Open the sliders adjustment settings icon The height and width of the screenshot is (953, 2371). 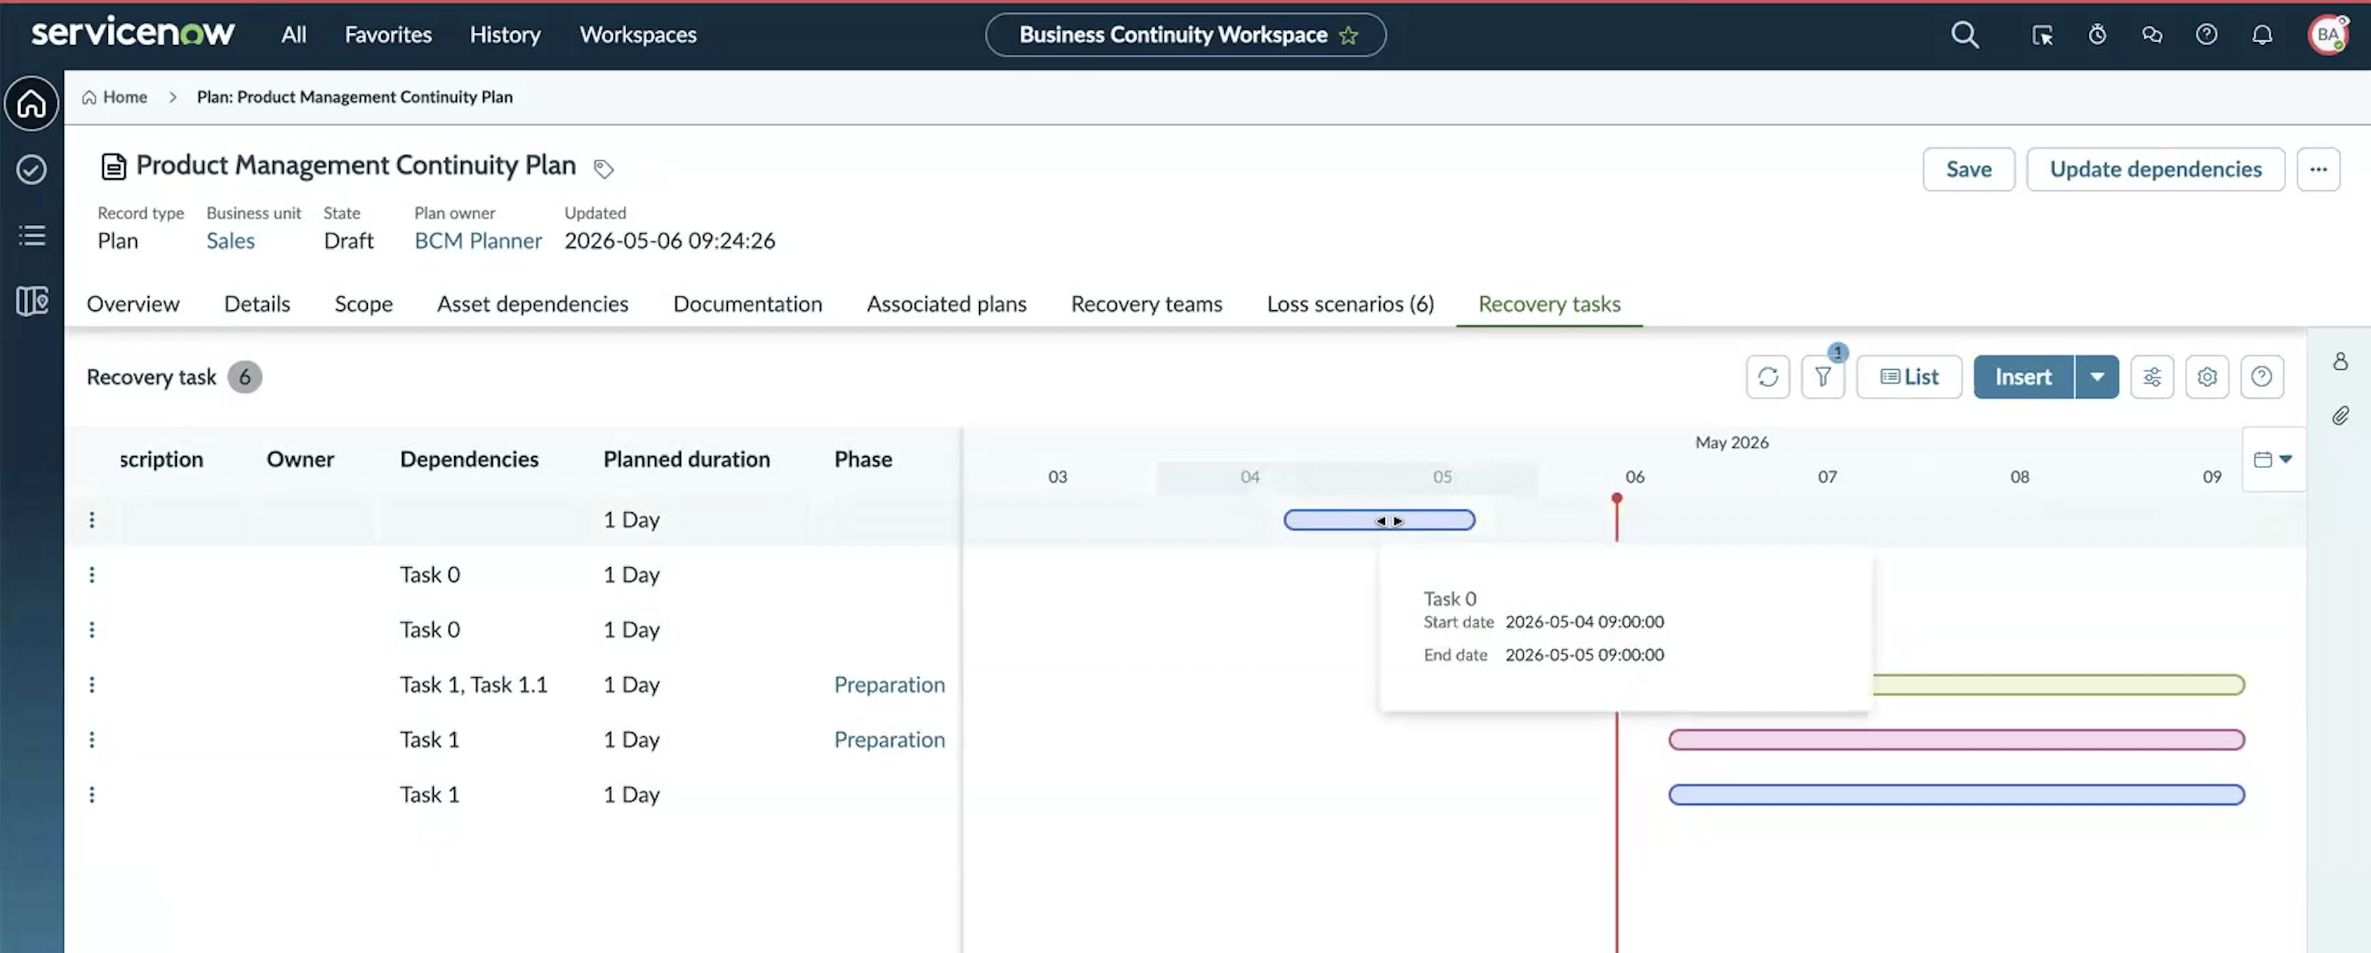pyautogui.click(x=2152, y=377)
